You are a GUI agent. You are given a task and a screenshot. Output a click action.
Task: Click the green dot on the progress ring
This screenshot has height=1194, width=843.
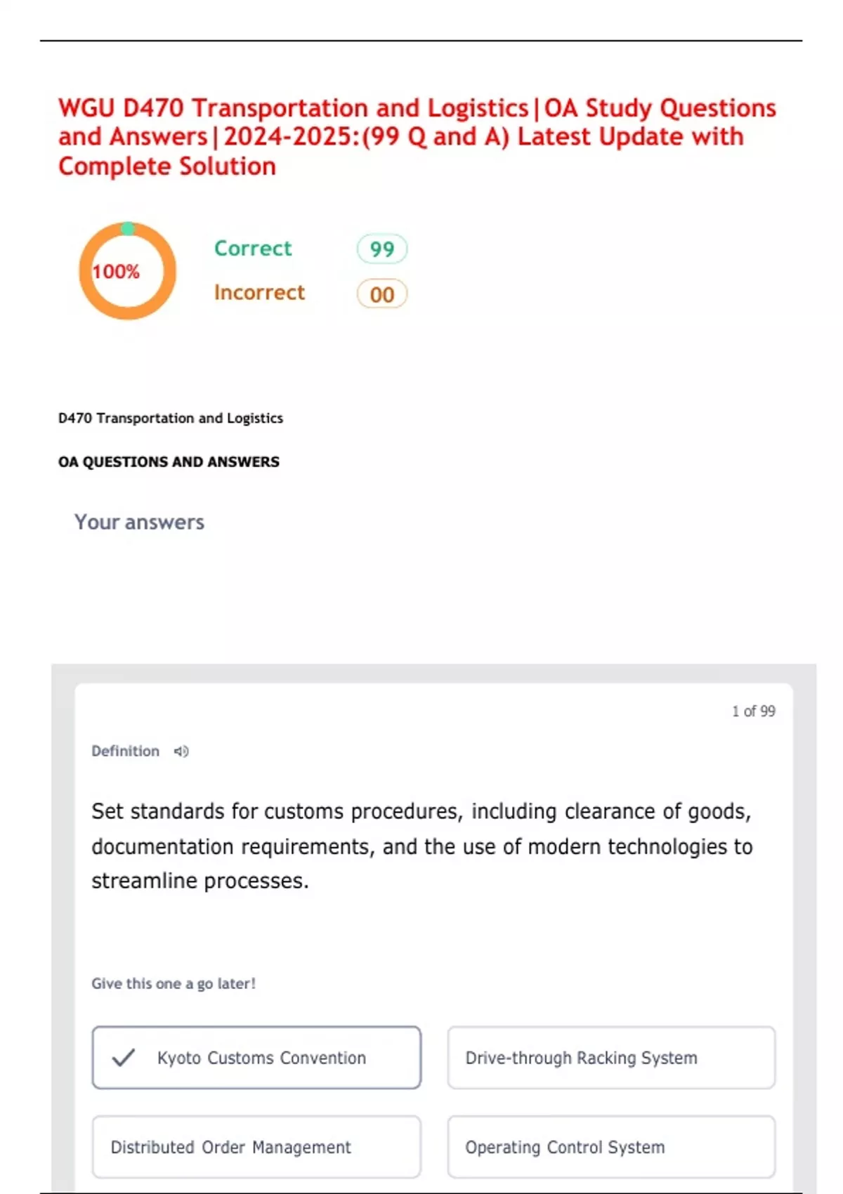127,228
